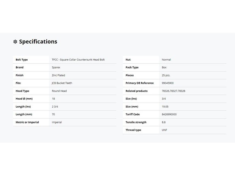Click the Tensile strength value 8.8
This screenshot has width=235, height=176.
coord(164,122)
